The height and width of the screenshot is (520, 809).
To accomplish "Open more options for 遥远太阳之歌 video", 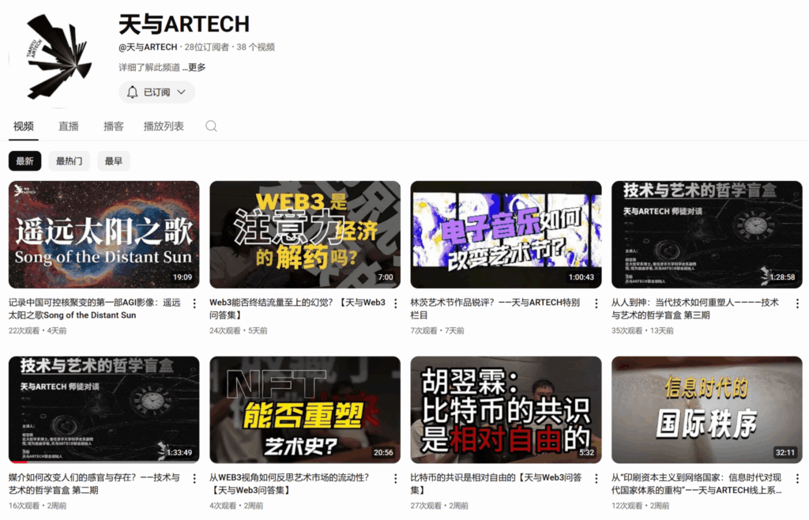I will (194, 303).
